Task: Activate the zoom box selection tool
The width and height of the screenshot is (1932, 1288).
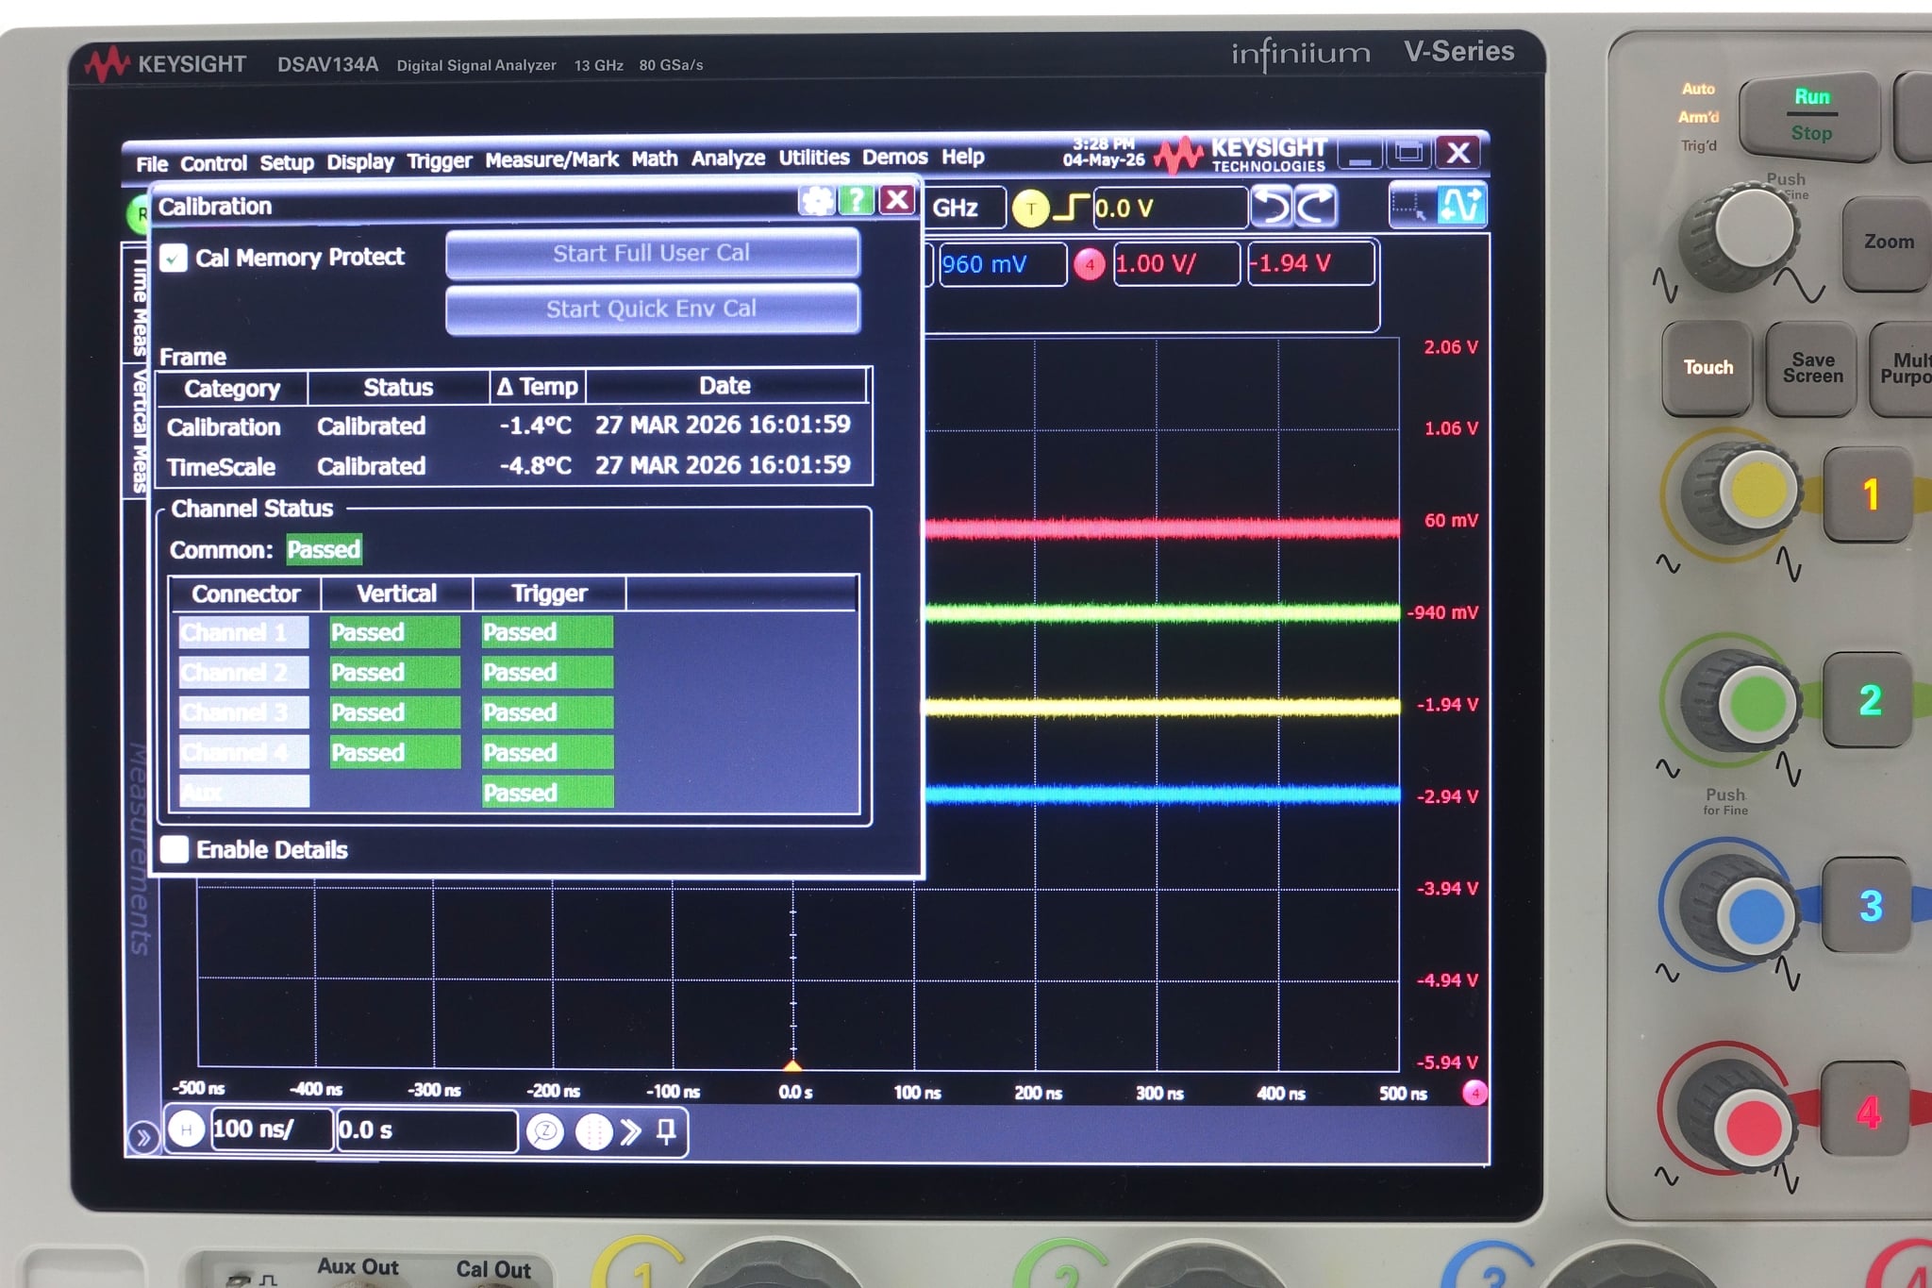Action: [x=1412, y=207]
